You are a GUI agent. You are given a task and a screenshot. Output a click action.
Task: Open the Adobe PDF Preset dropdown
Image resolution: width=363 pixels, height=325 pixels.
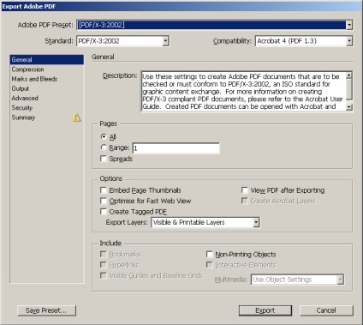[x=349, y=25]
